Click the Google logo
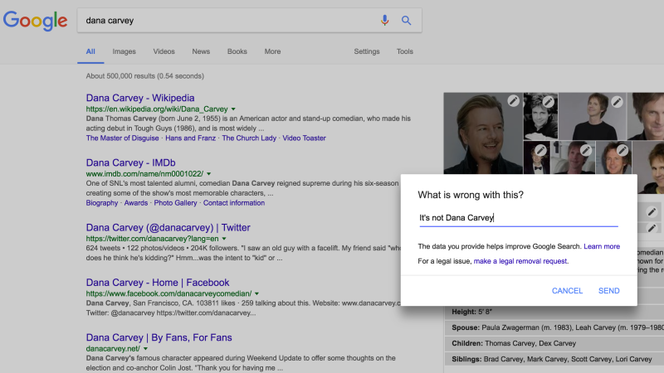 tap(35, 21)
